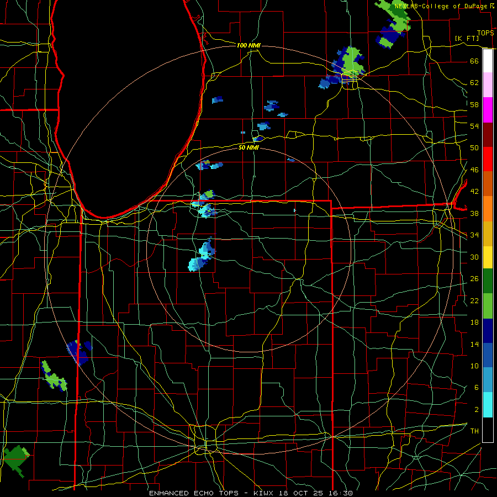
Task: Select the magenta swatch on the echo tops scale
Action: (x=488, y=110)
